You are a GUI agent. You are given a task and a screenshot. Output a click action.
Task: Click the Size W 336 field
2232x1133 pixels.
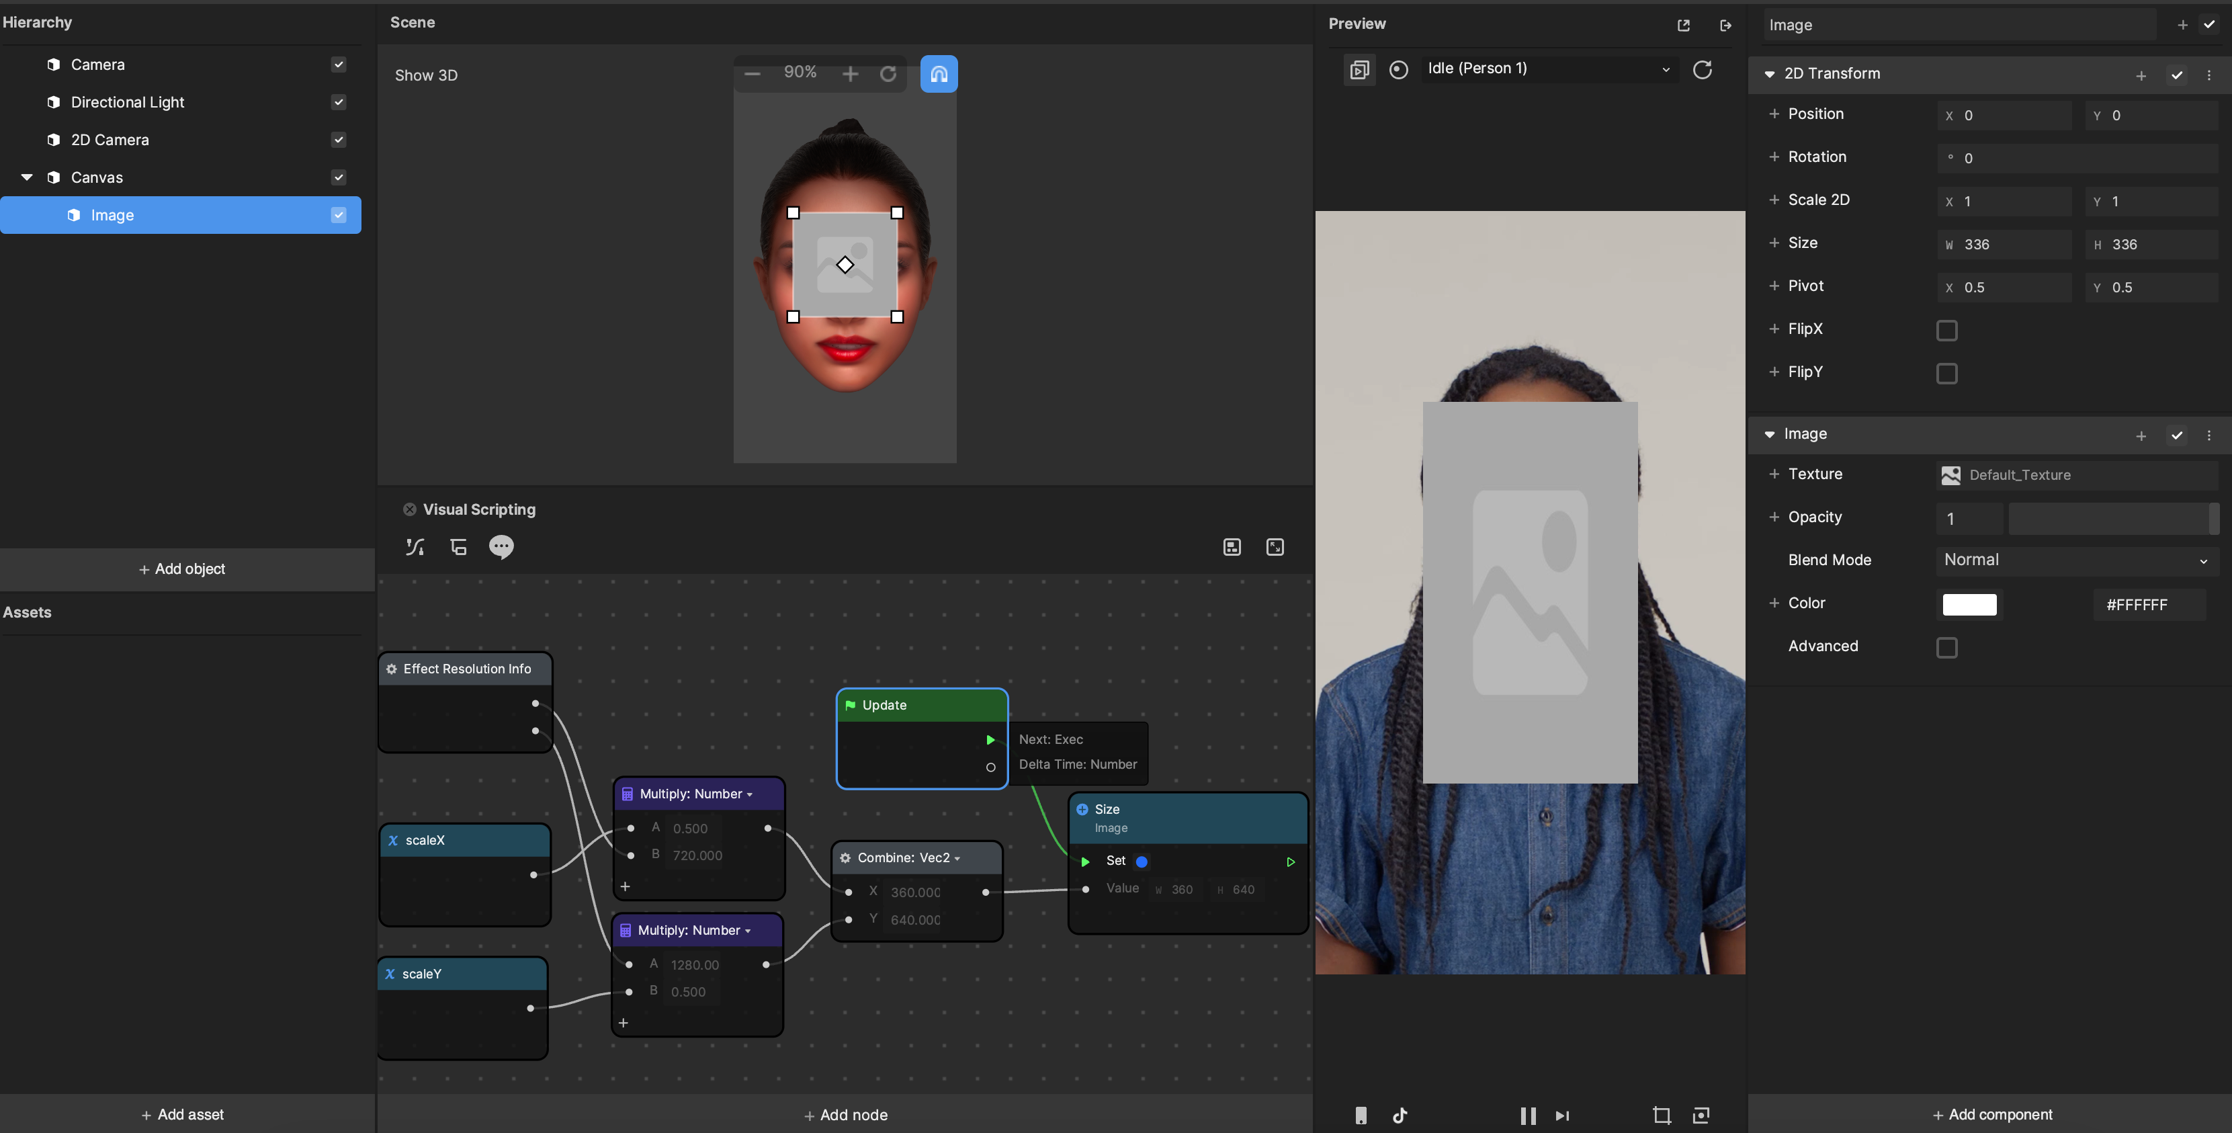pos(2004,245)
